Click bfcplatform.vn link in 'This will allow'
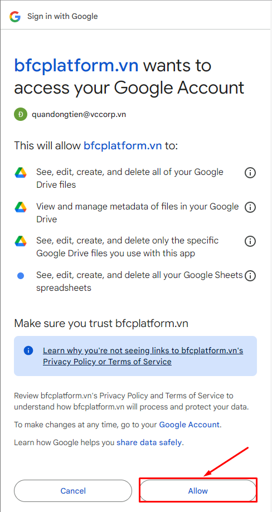The width and height of the screenshot is (272, 512). coord(123,145)
